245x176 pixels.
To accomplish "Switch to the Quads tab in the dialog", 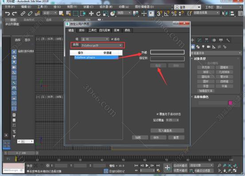I will 105,30.
